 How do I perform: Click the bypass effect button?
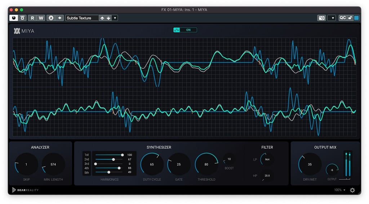tap(22, 18)
